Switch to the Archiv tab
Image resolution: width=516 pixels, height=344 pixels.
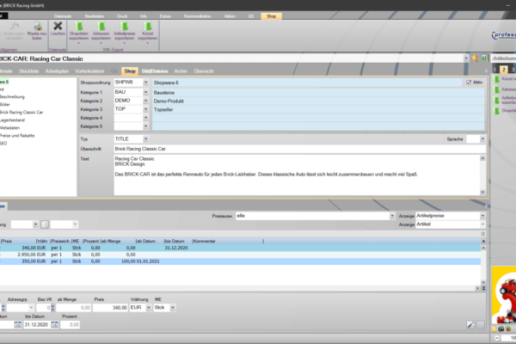point(180,71)
